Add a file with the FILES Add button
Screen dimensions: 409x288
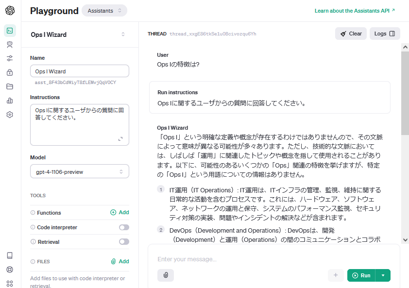click(119, 261)
